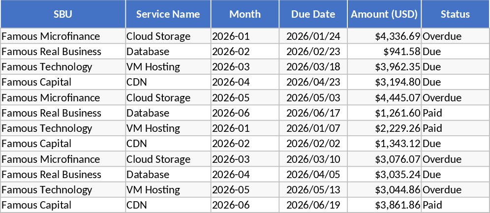Select due date cell 2026/06/17

(x=313, y=113)
